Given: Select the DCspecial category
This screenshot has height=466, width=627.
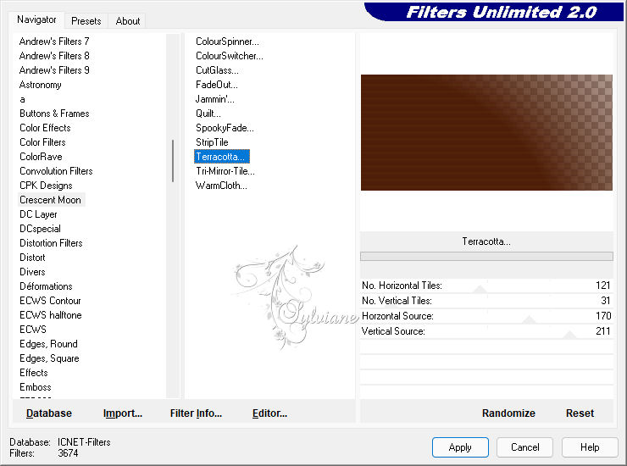Looking at the screenshot, I should [x=40, y=229].
